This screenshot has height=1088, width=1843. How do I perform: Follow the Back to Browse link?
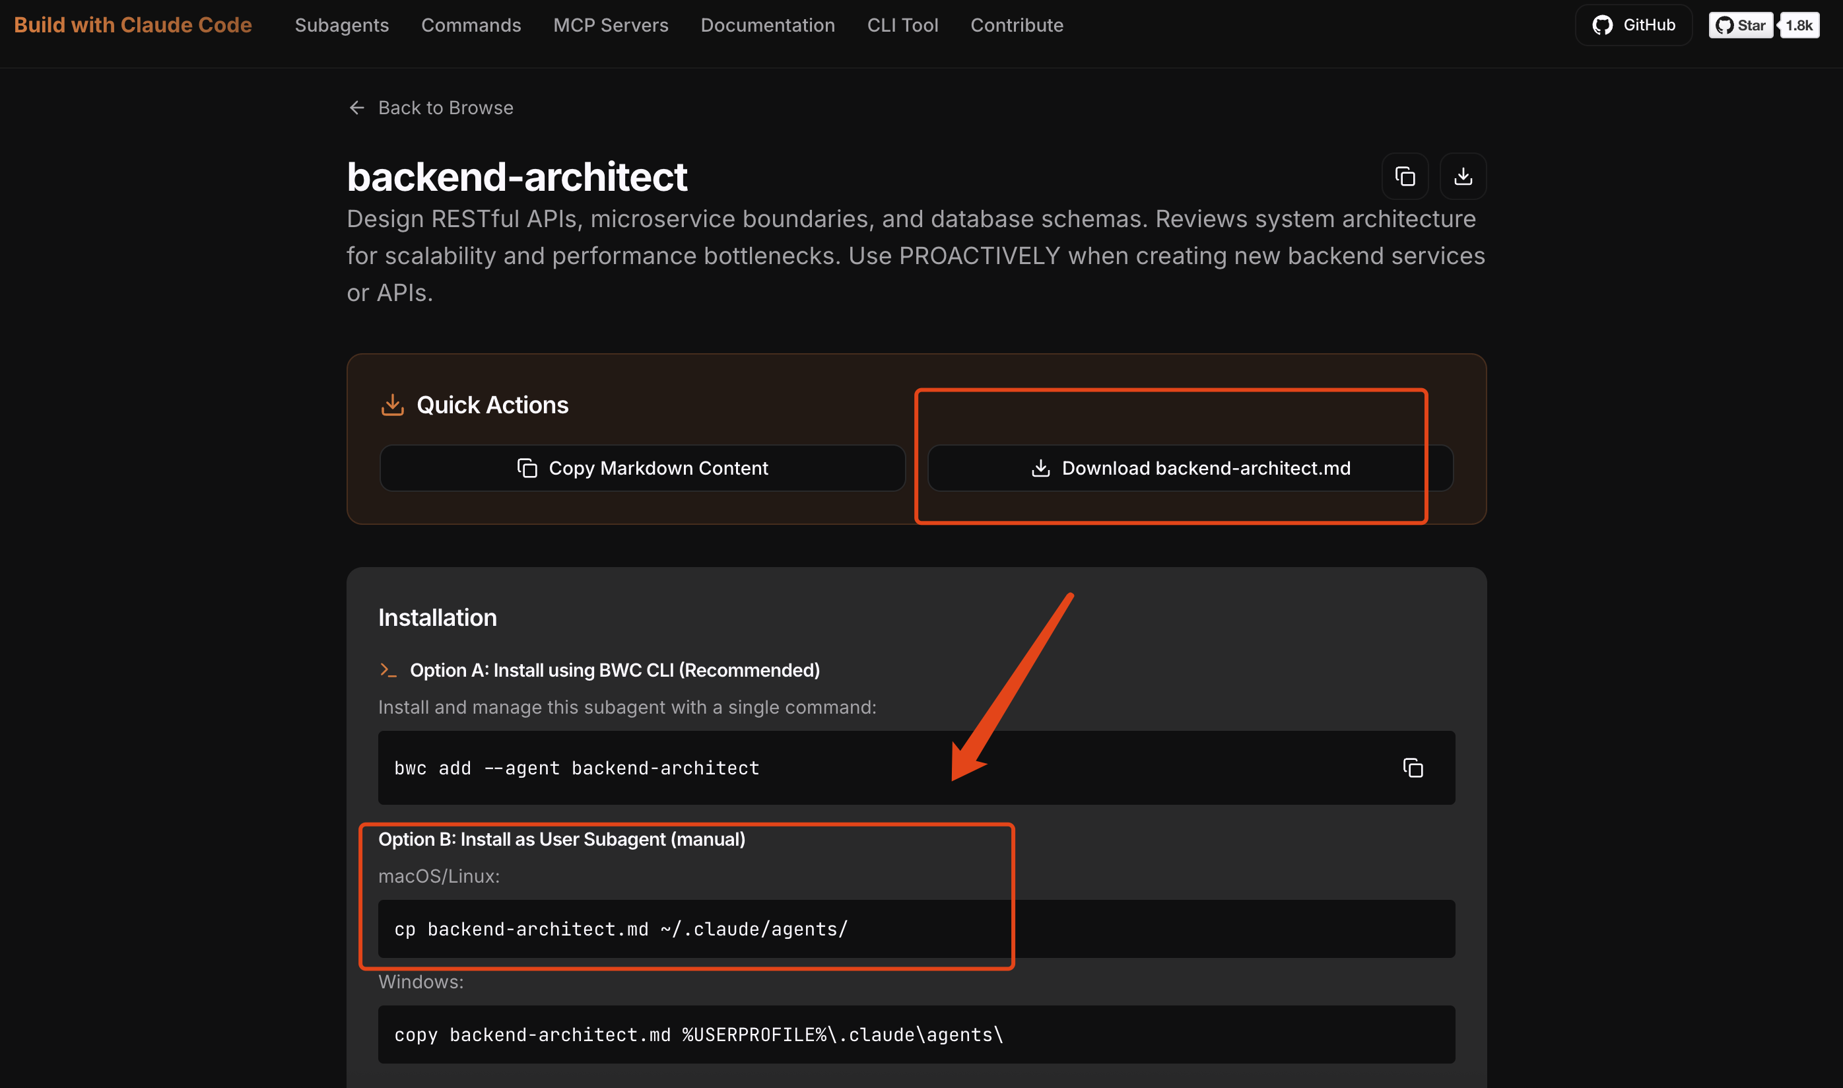point(445,108)
